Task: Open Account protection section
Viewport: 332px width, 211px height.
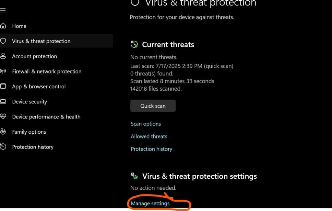Action: click(x=34, y=56)
